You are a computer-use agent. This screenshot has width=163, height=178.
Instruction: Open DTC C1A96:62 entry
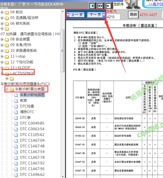[x=32, y=174]
